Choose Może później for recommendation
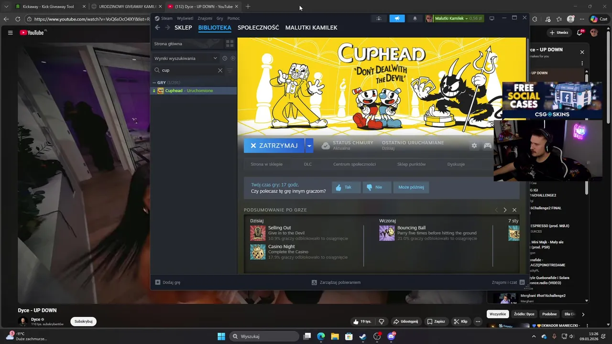 (411, 187)
